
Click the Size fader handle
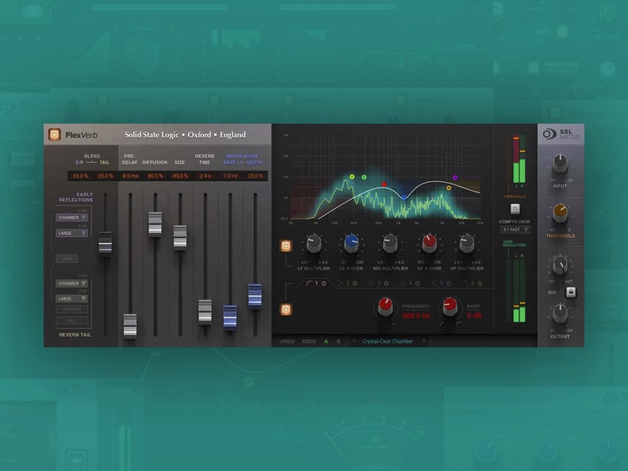click(180, 237)
